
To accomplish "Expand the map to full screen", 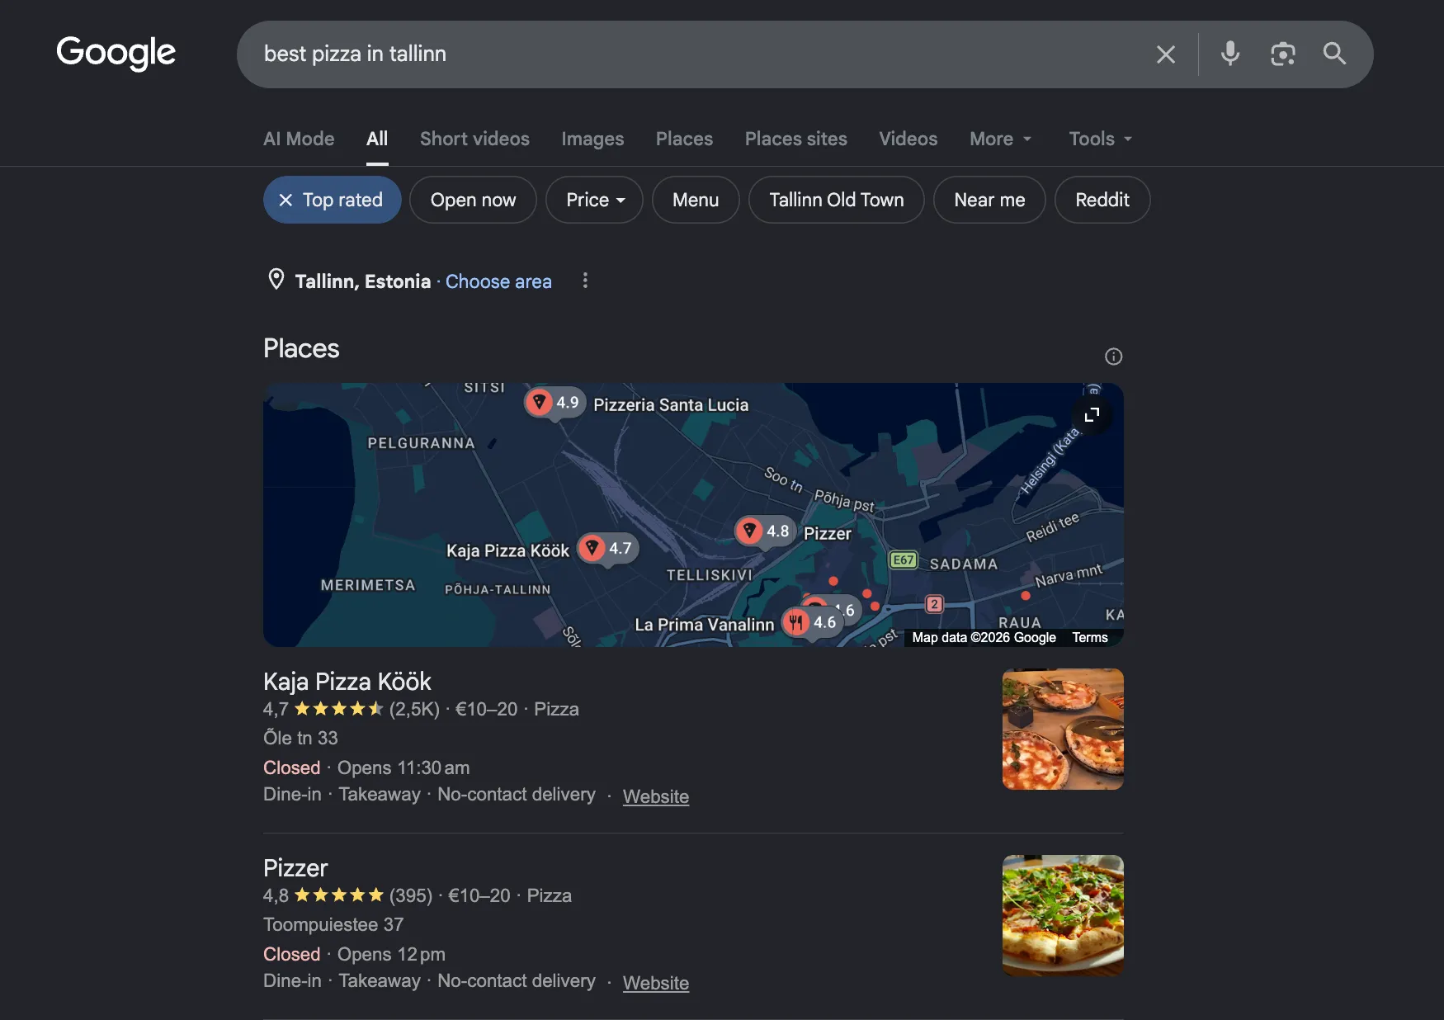I will tap(1092, 414).
